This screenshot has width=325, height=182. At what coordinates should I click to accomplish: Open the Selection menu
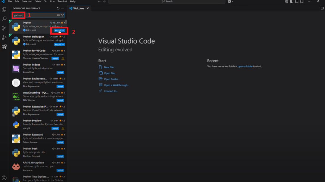[27, 1]
